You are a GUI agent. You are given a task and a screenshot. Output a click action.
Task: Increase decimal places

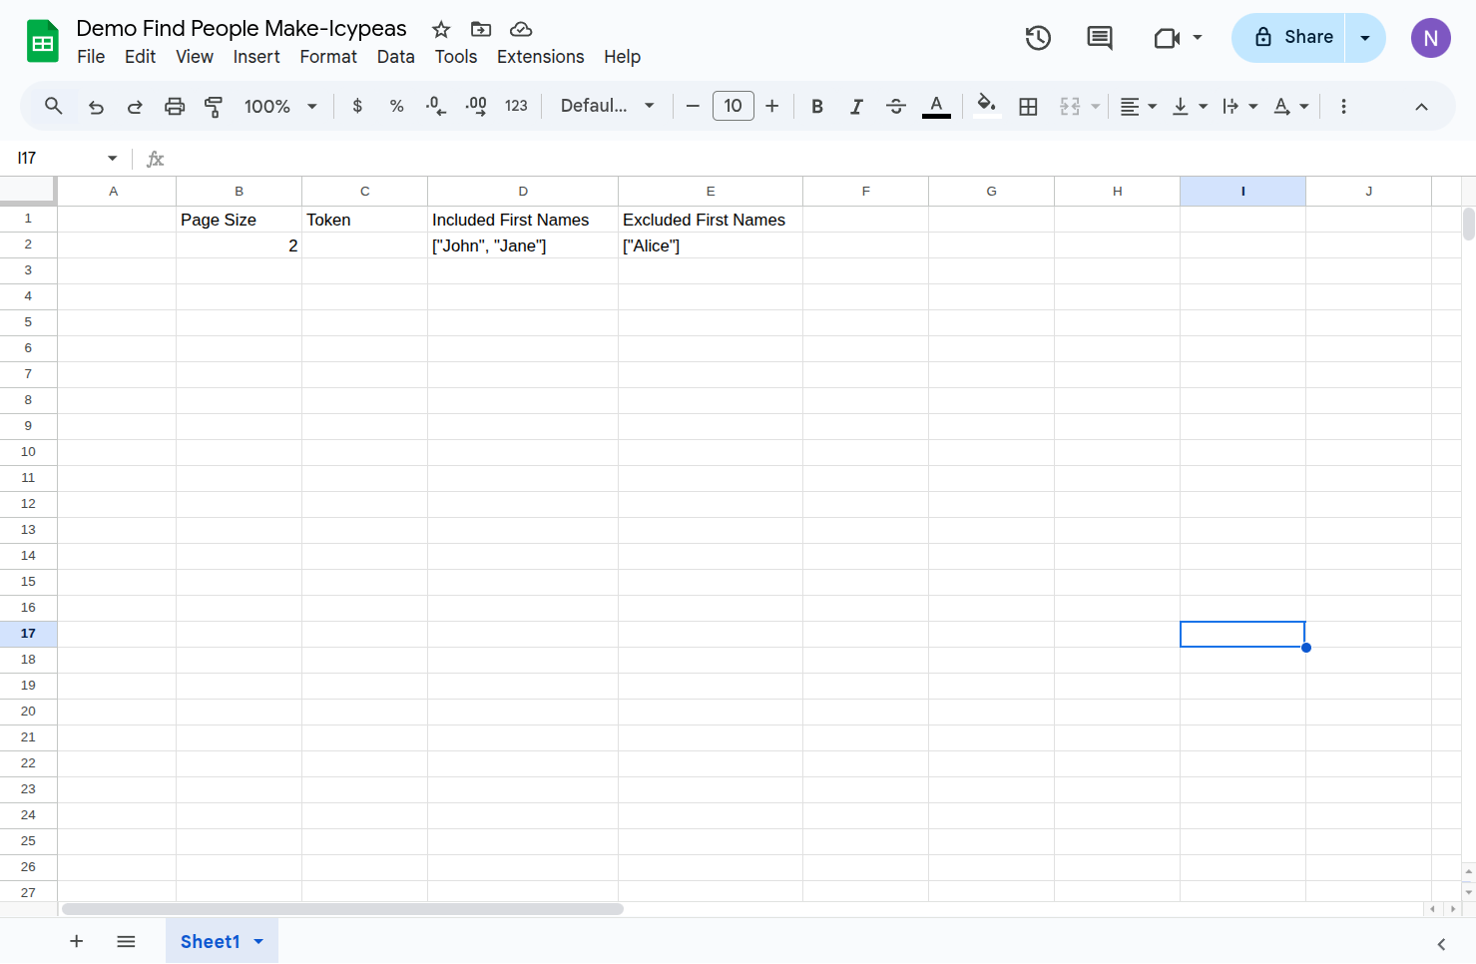coord(476,106)
